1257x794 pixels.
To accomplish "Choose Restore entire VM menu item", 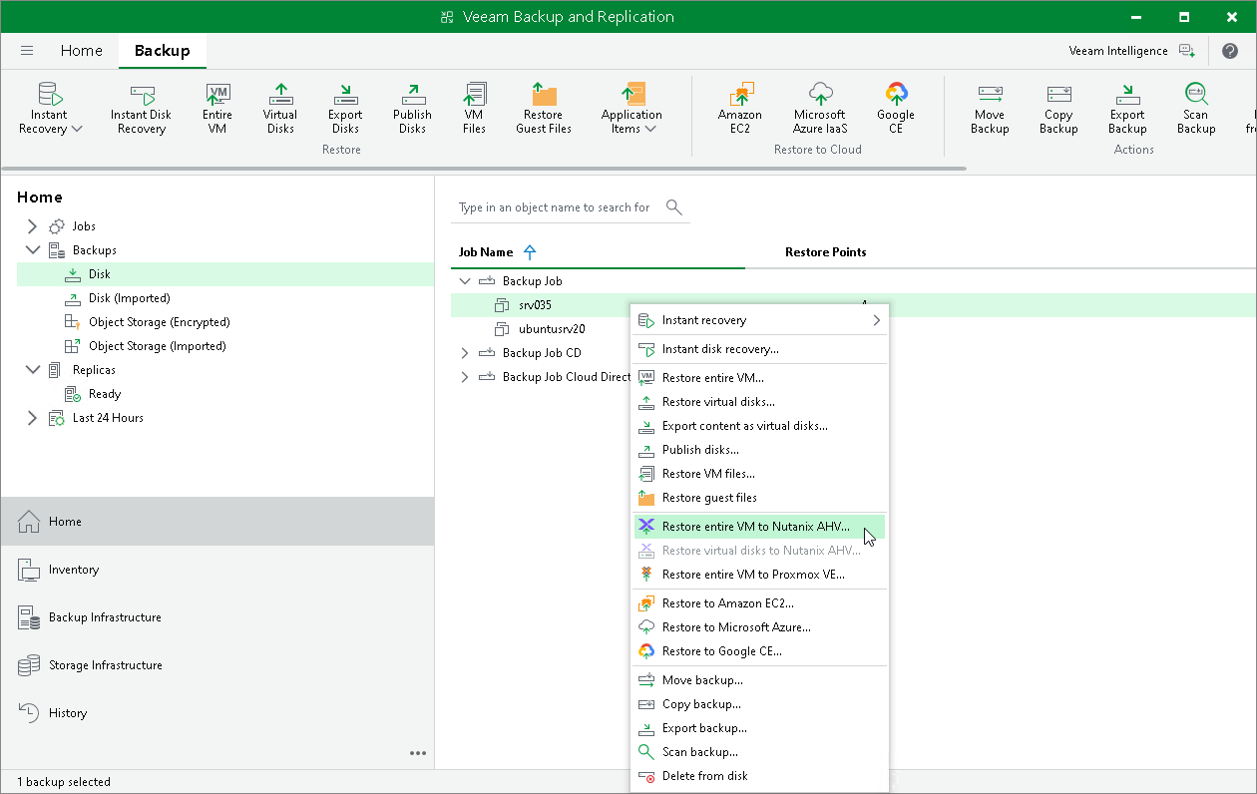I will click(x=759, y=378).
